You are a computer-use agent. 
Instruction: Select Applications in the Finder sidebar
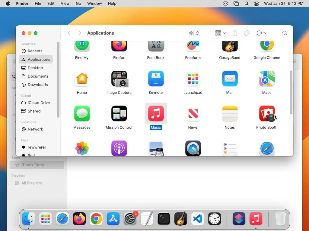tap(36, 59)
